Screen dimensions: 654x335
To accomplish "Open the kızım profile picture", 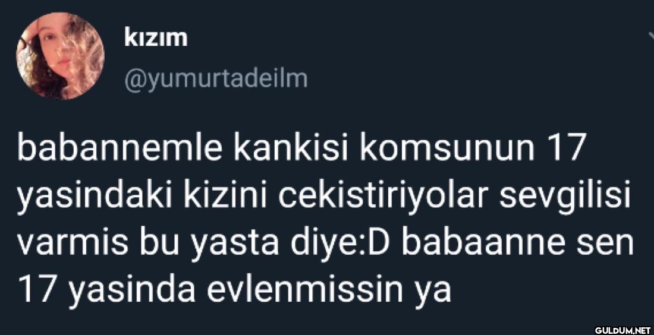I will (60, 56).
